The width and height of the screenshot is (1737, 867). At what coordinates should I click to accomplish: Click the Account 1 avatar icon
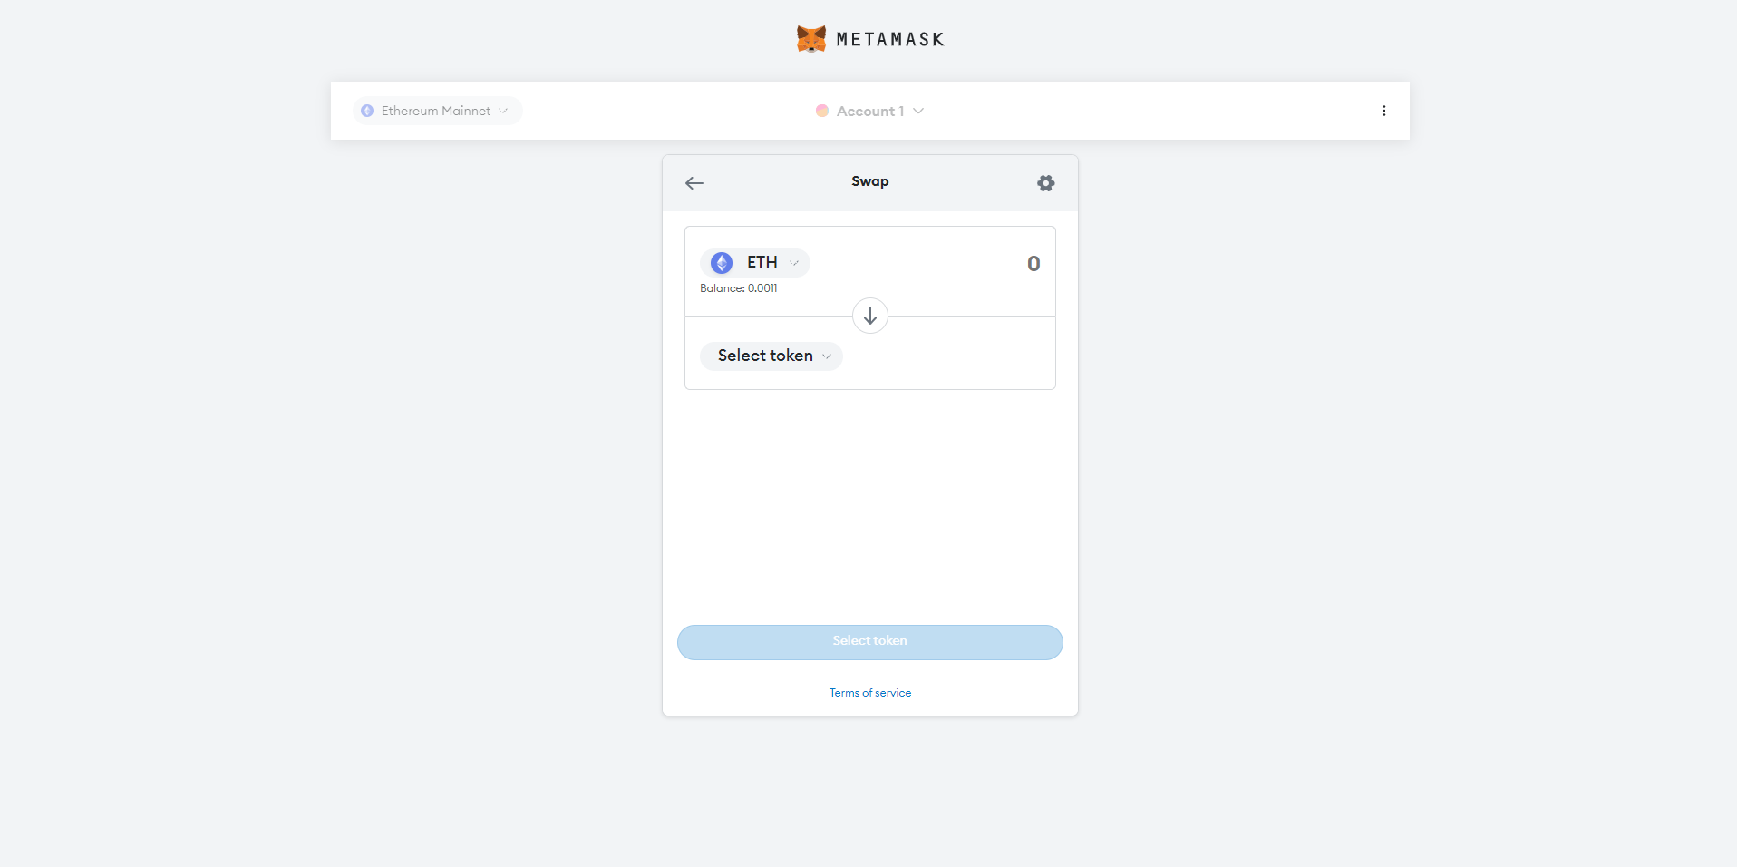pyautogui.click(x=822, y=111)
